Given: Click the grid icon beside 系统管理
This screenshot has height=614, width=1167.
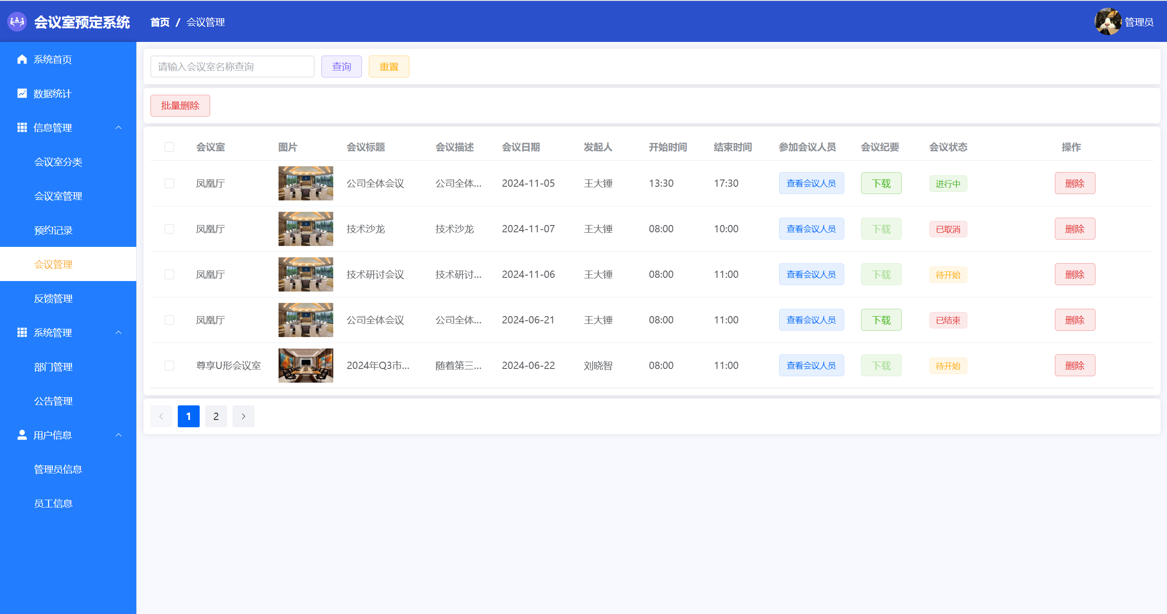Looking at the screenshot, I should pos(22,333).
